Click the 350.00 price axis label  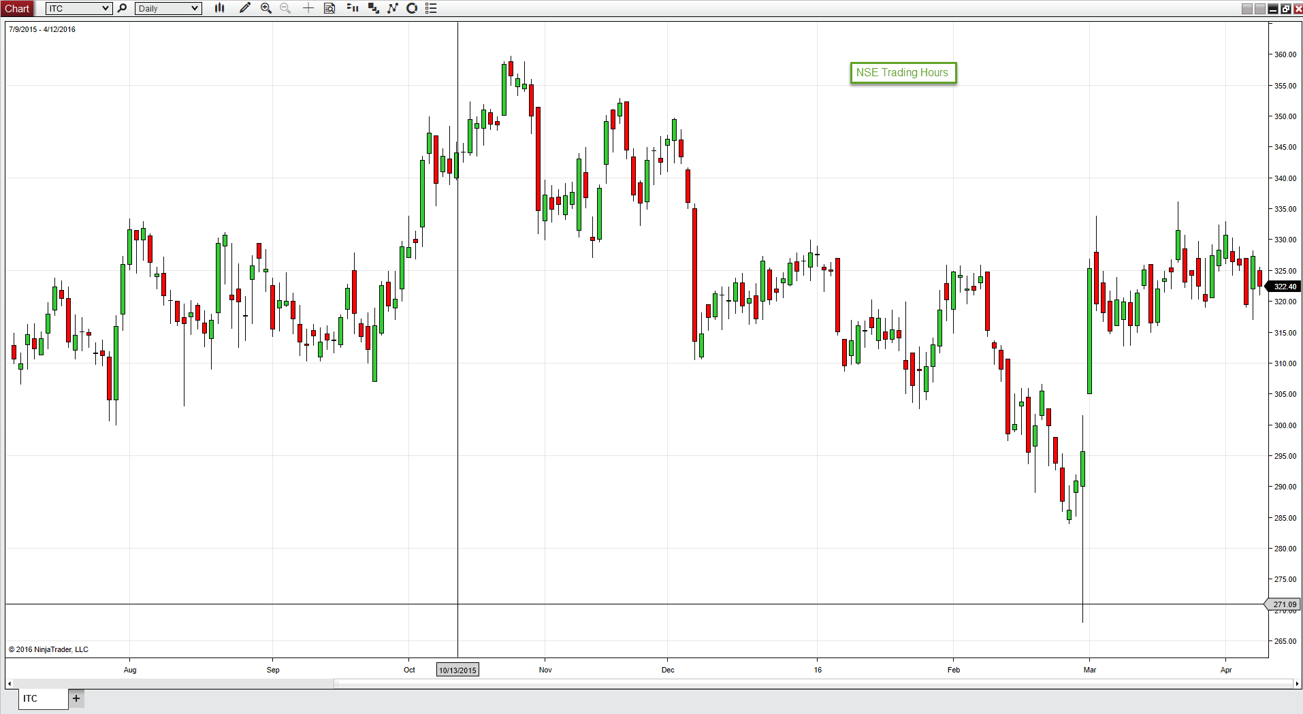coord(1285,116)
